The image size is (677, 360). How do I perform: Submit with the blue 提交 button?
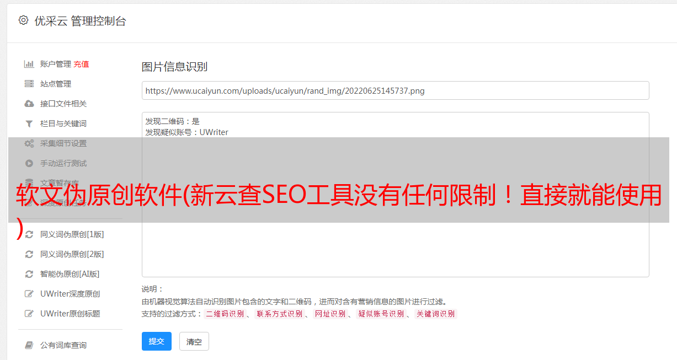tap(157, 341)
